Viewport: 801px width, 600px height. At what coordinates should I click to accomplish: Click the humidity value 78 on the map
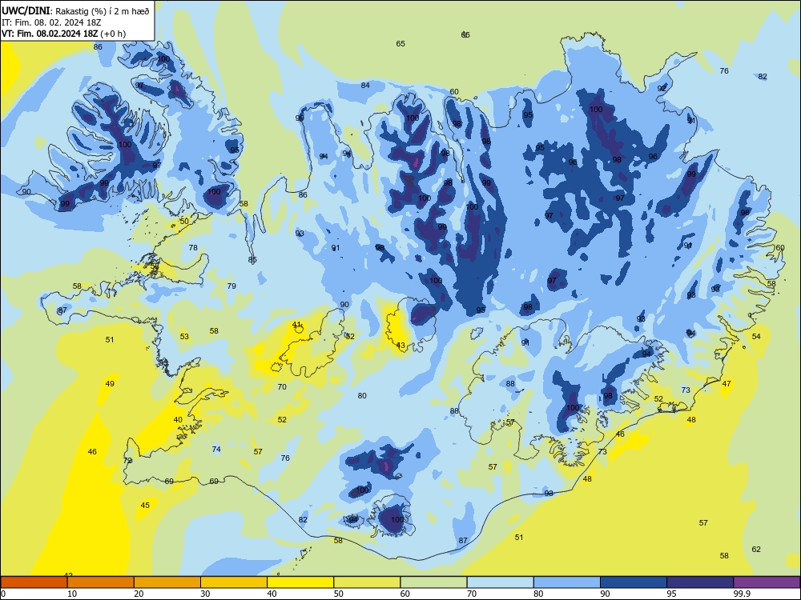[193, 247]
